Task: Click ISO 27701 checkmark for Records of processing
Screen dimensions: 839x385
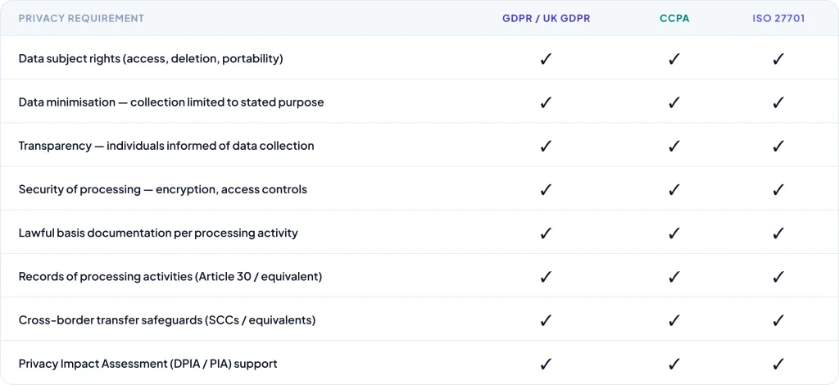Action: pyautogui.click(x=778, y=277)
